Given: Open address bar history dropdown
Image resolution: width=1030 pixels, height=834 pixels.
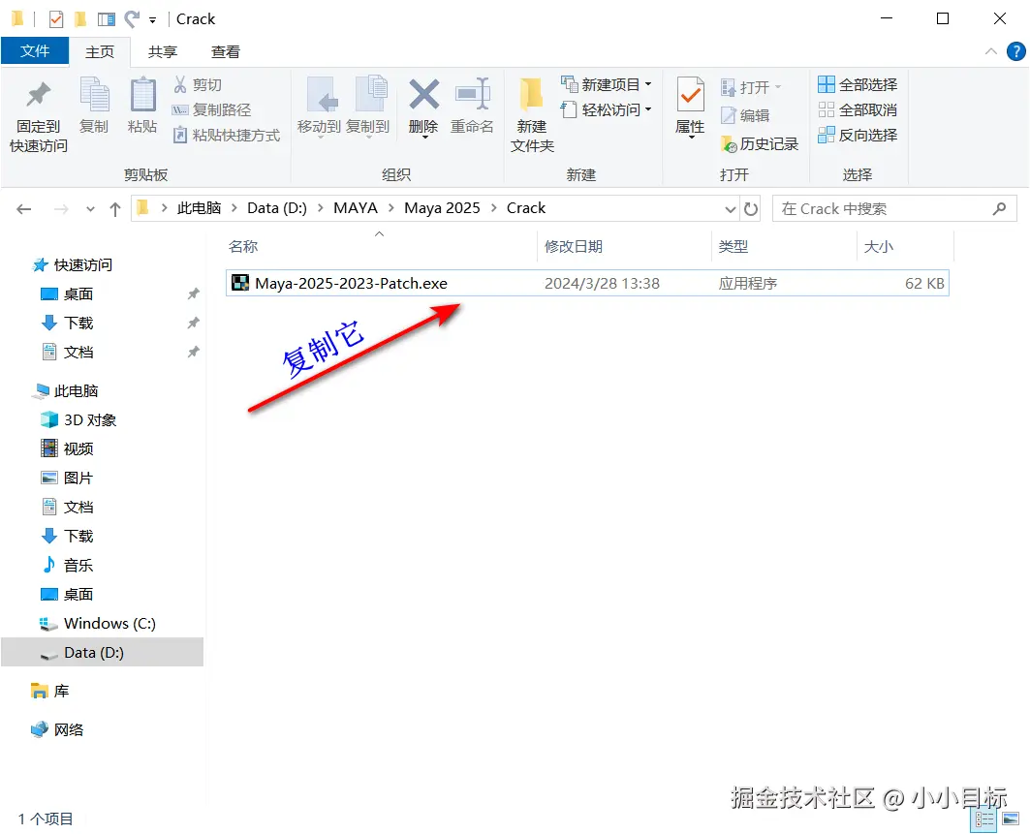Looking at the screenshot, I should 730,209.
